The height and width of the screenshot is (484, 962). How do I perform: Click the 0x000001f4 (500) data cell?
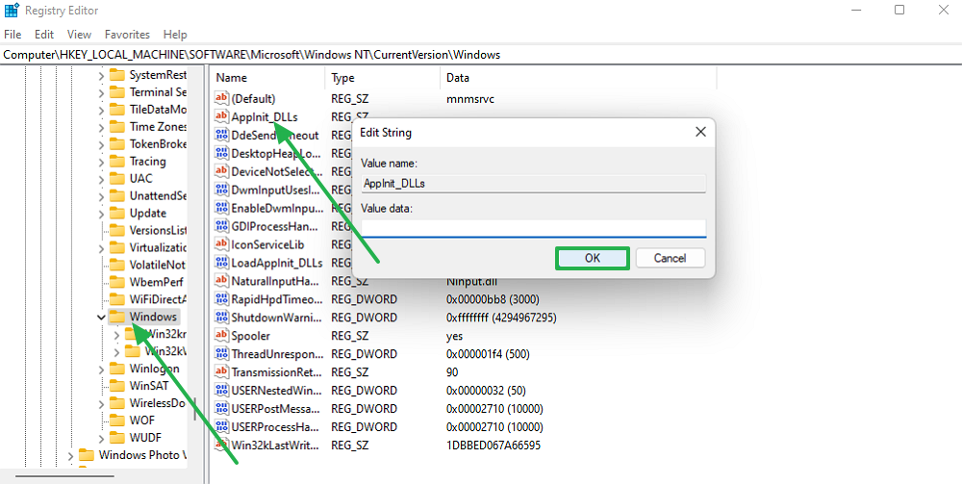[488, 354]
